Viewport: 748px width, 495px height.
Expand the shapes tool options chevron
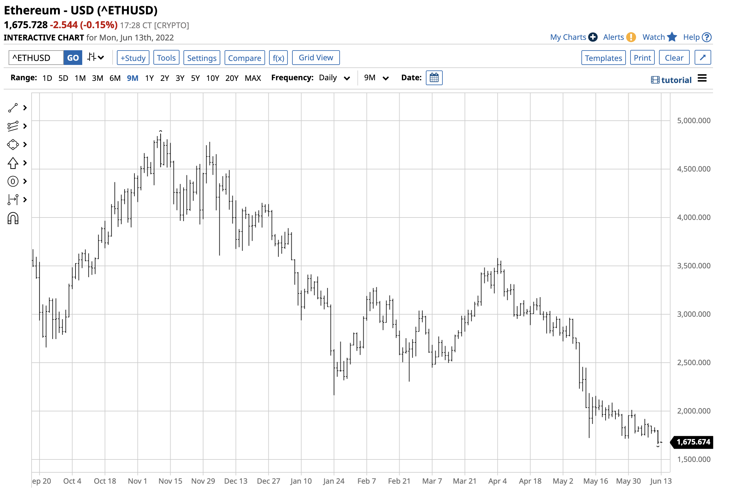click(25, 145)
